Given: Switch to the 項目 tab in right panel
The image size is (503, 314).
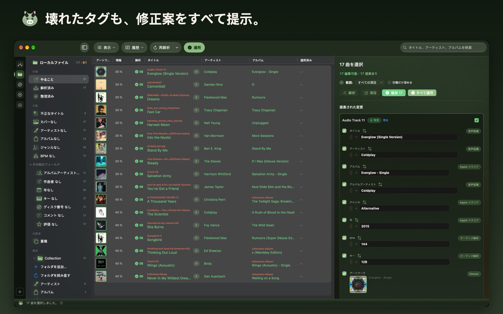Looking at the screenshot, I should click(370, 93).
